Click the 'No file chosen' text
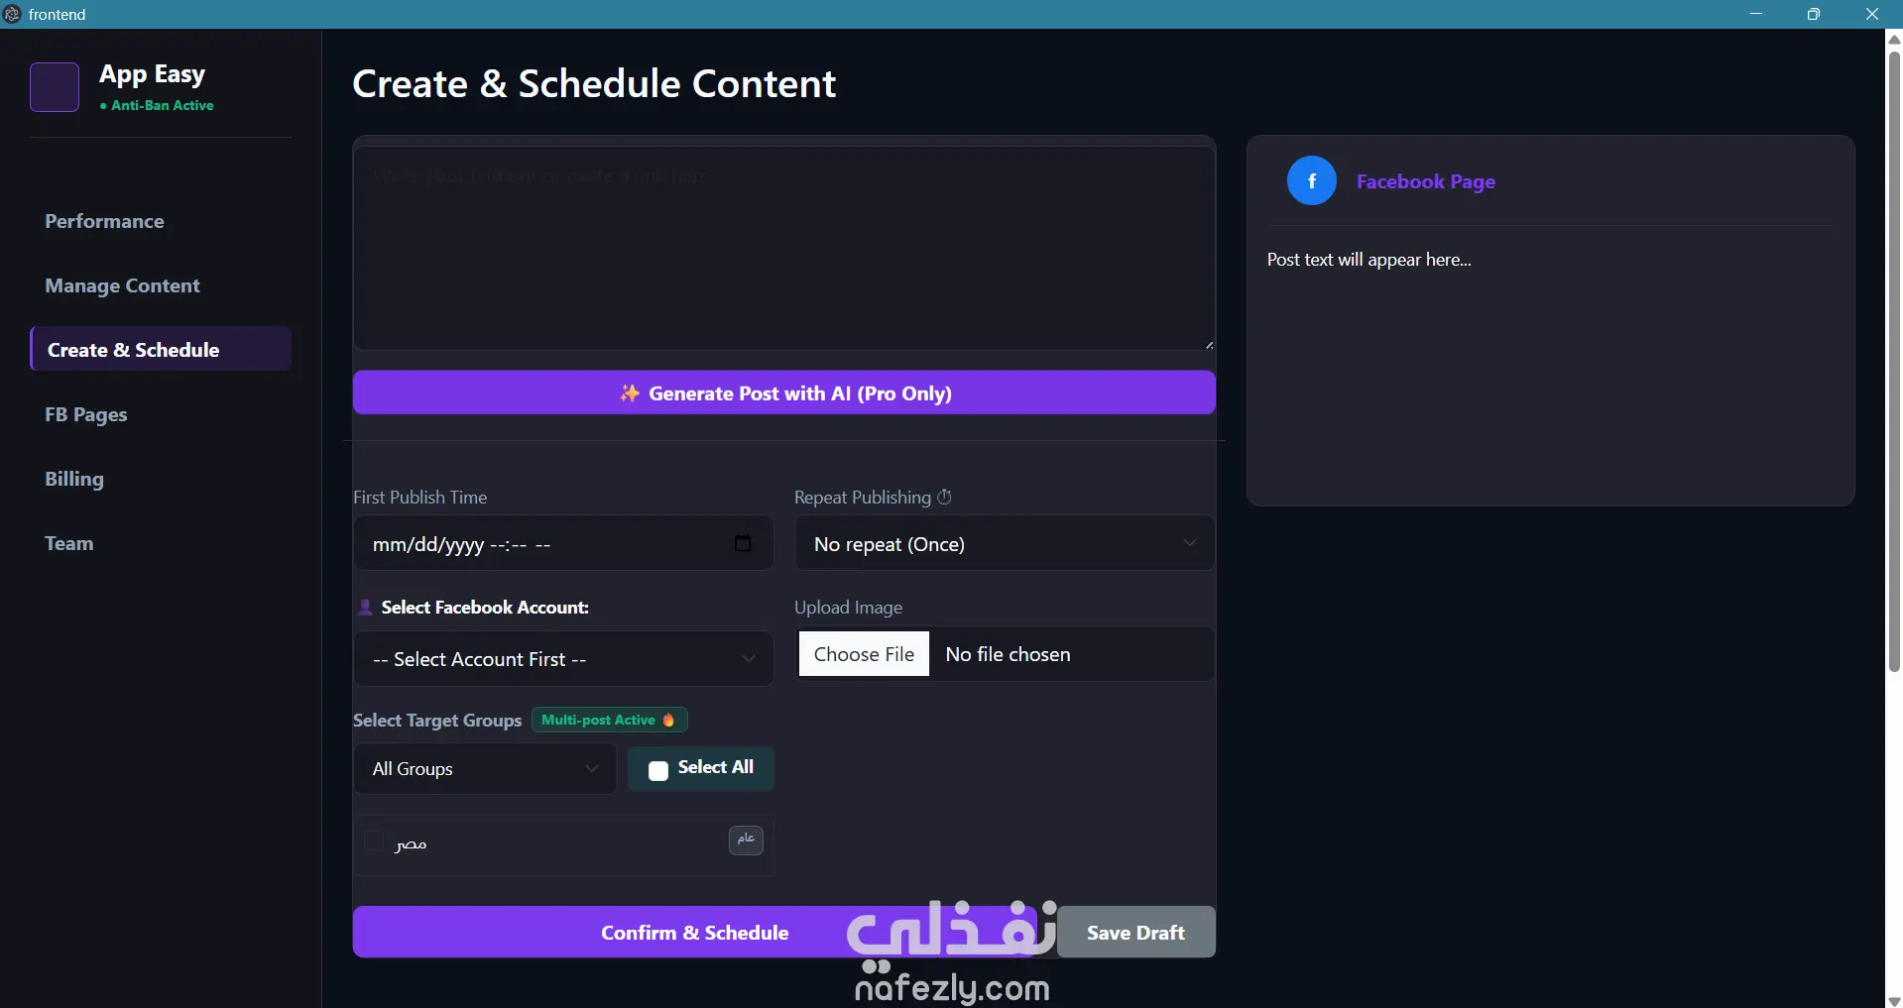The width and height of the screenshot is (1903, 1008). point(1008,654)
